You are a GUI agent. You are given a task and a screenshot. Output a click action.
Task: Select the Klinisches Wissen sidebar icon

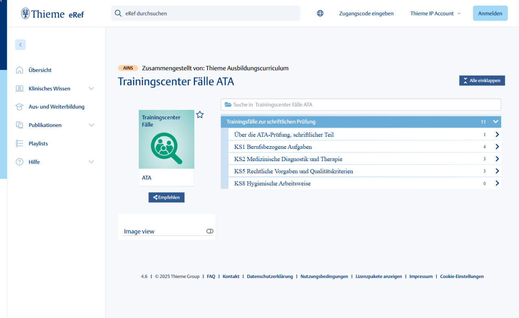pos(20,88)
